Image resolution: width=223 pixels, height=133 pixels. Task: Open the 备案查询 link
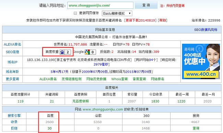139,79
